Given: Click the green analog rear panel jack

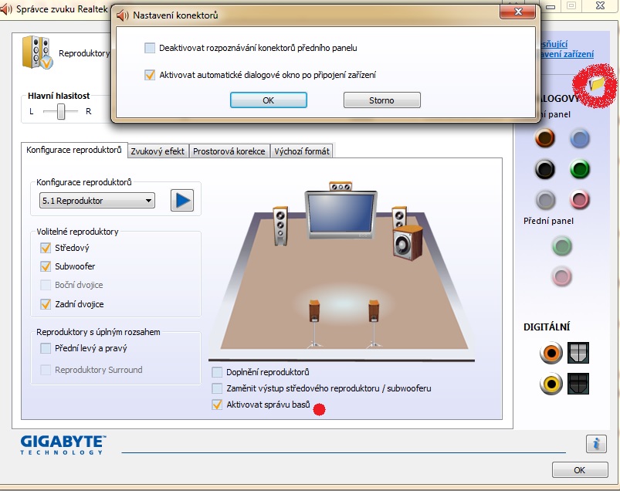Looking at the screenshot, I should coord(580,169).
